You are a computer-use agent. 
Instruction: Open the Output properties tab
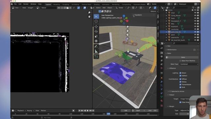click(x=162, y=57)
